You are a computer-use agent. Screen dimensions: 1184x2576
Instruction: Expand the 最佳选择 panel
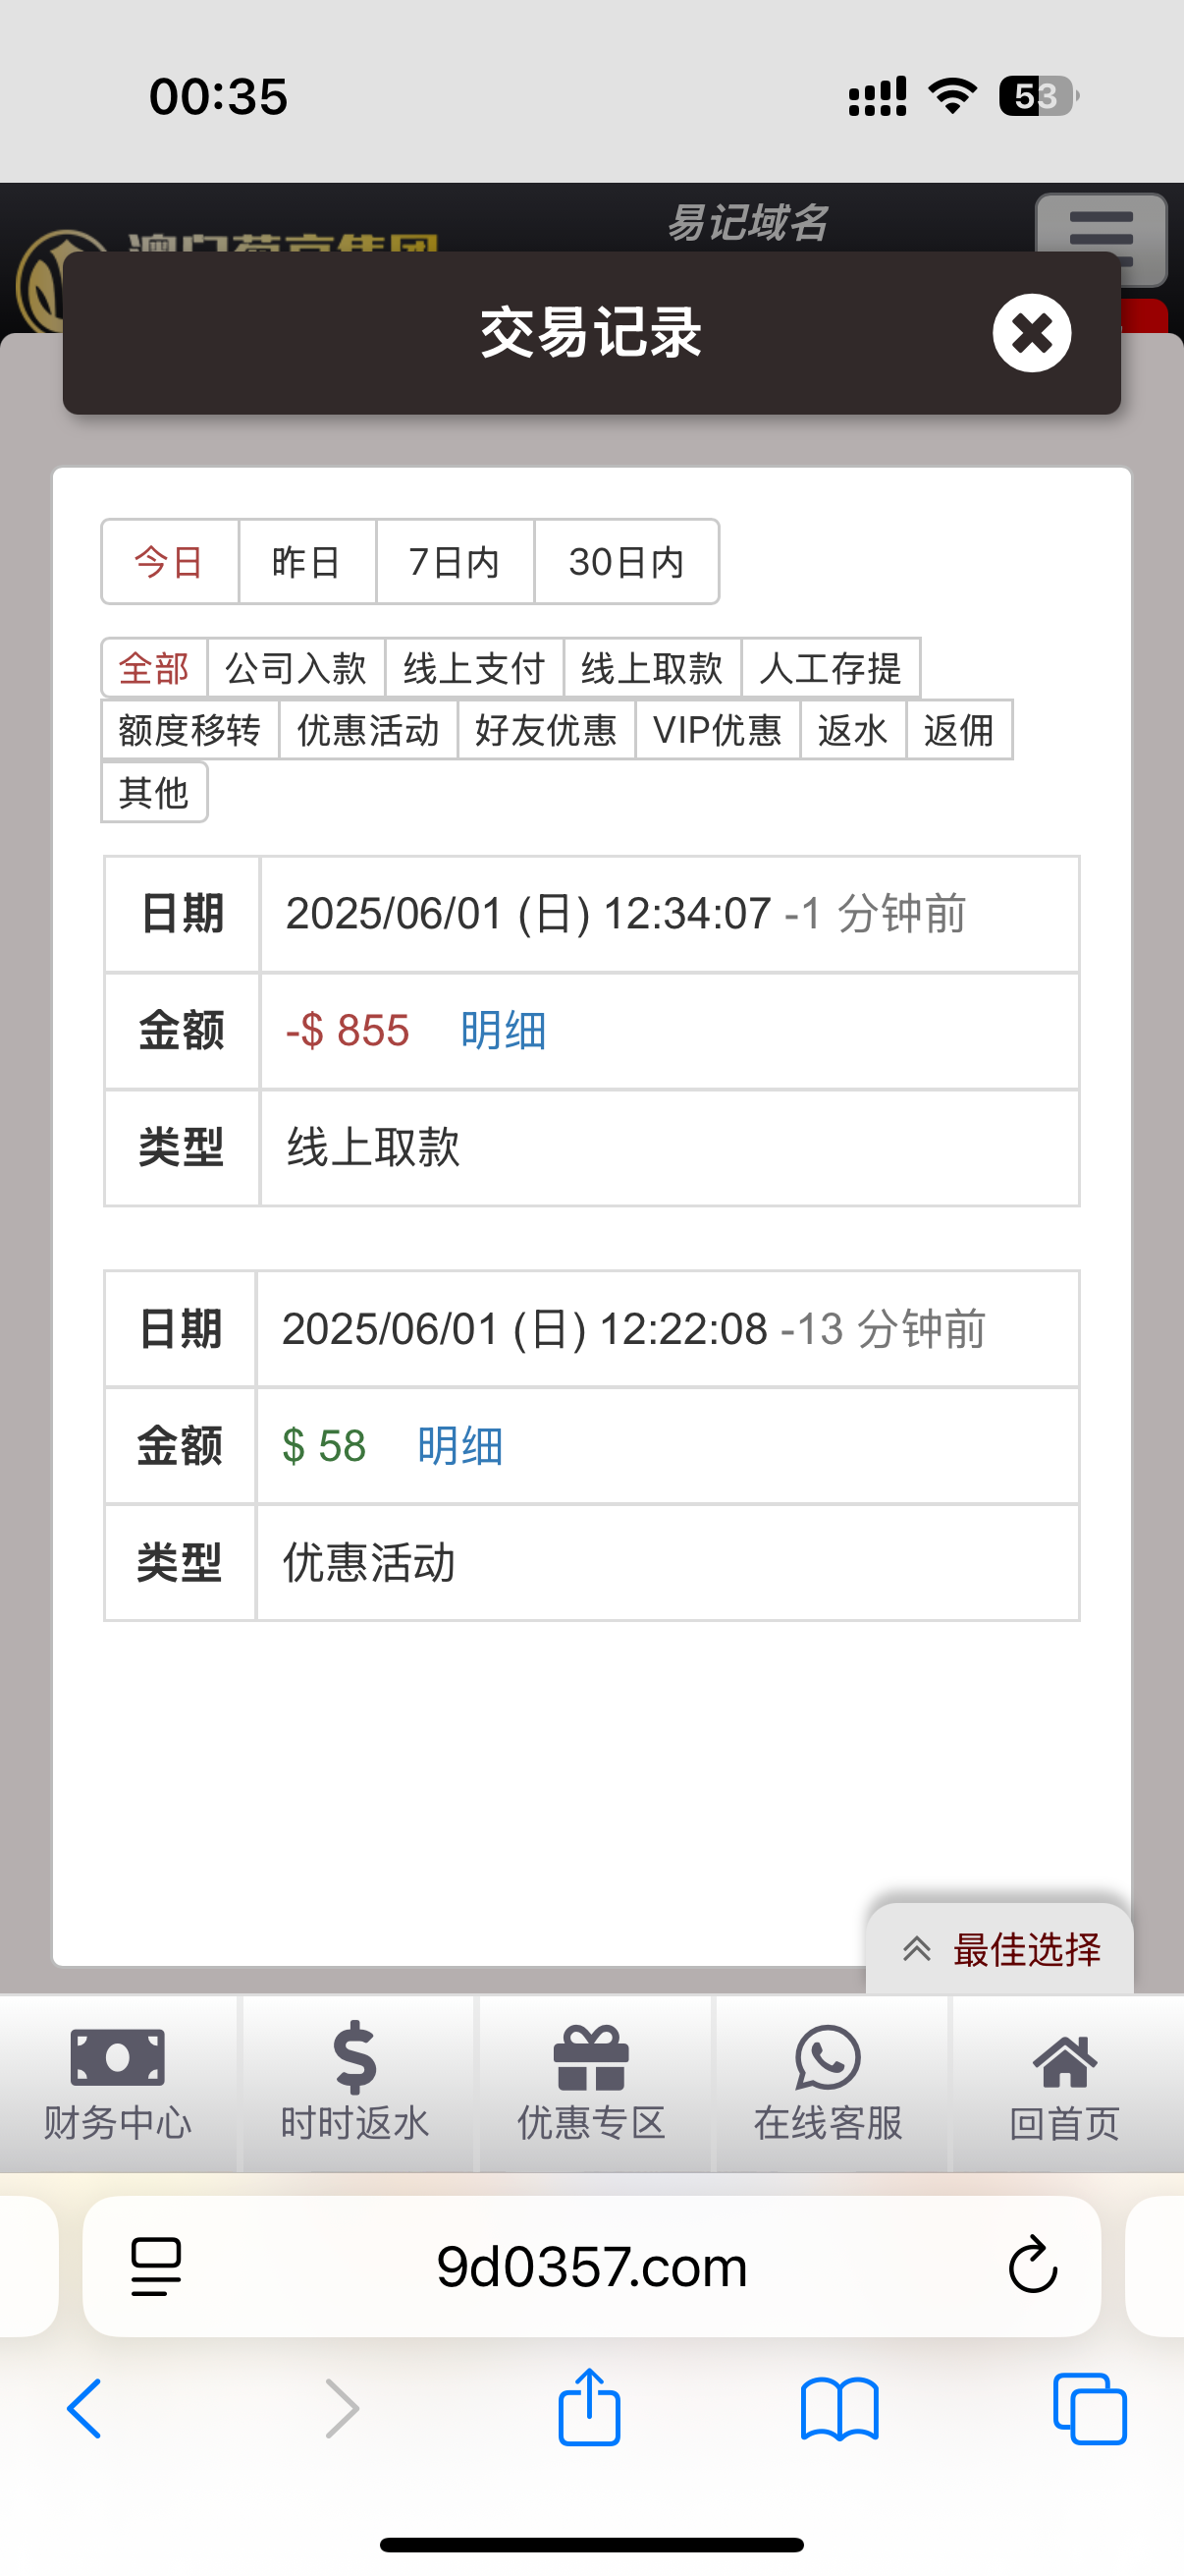click(1000, 1949)
